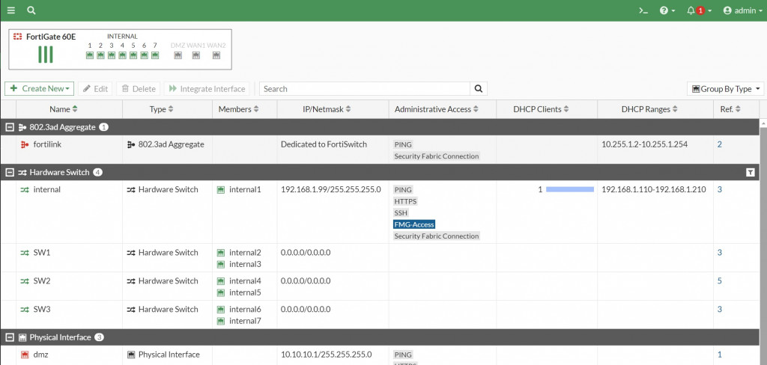Click the search submit magnifier button
This screenshot has height=365, width=767.
point(479,88)
